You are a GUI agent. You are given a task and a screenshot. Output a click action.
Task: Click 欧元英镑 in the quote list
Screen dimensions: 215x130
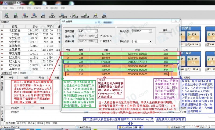(15, 65)
